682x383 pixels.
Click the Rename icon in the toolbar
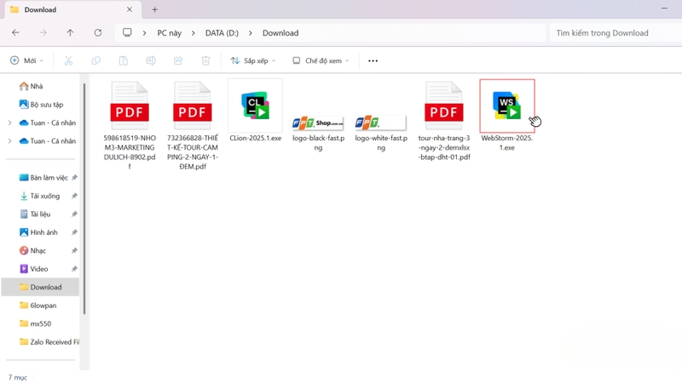pos(151,60)
